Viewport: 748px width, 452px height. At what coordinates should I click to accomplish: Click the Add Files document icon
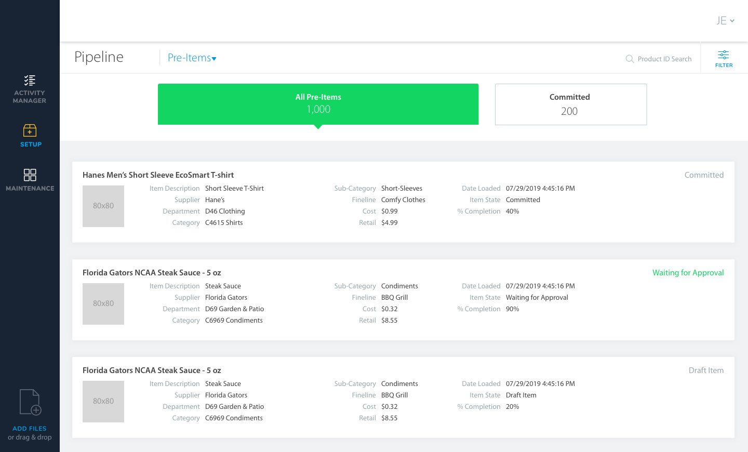click(30, 402)
